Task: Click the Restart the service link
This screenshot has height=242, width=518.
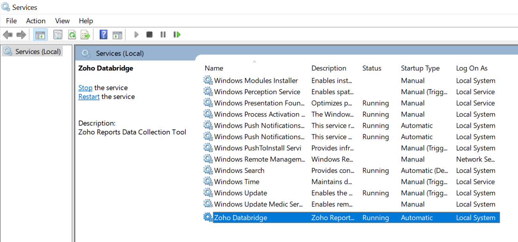Action: click(x=89, y=97)
